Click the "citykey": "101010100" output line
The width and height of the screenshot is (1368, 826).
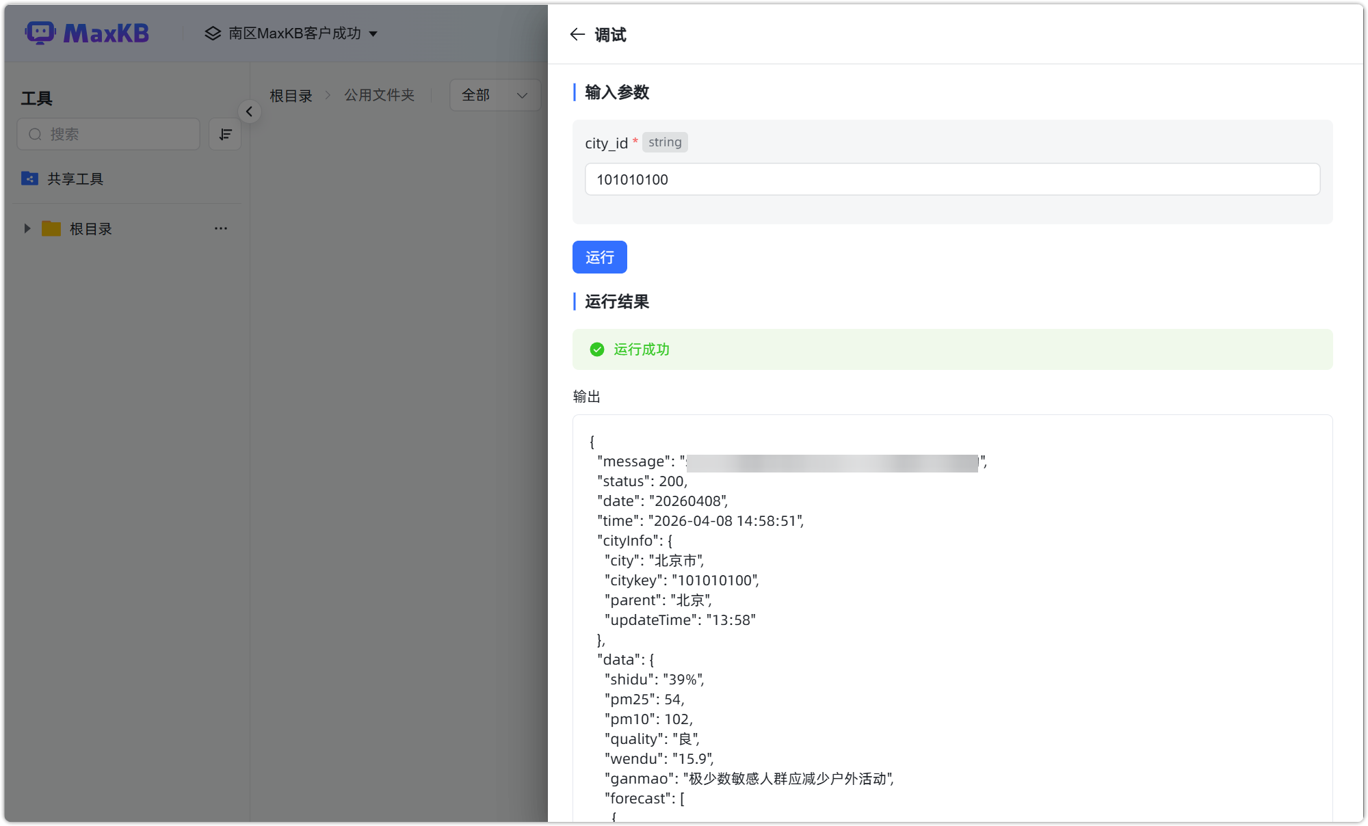pyautogui.click(x=682, y=581)
